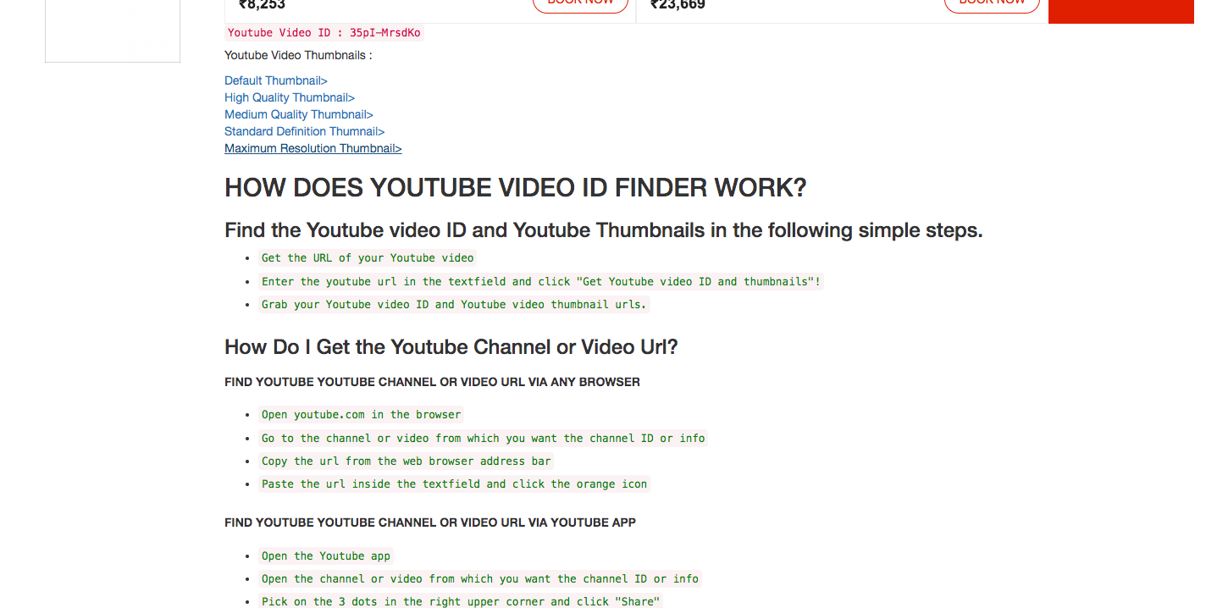Click the 'Enter the youtube url in the textfield' step
The width and height of the screenshot is (1217, 608).
(x=541, y=281)
